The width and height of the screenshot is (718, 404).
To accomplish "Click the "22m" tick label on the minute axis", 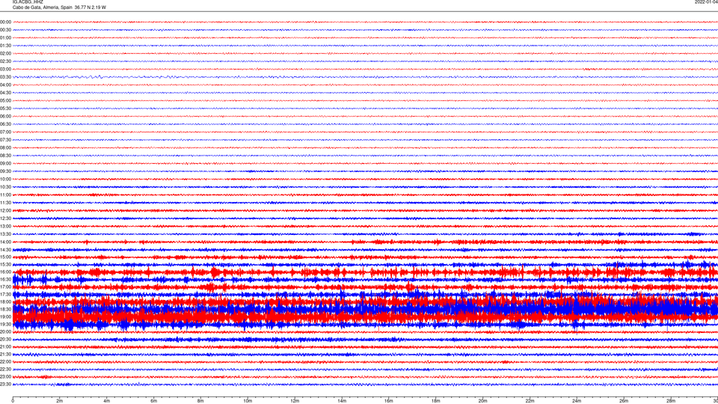I will pos(530,401).
